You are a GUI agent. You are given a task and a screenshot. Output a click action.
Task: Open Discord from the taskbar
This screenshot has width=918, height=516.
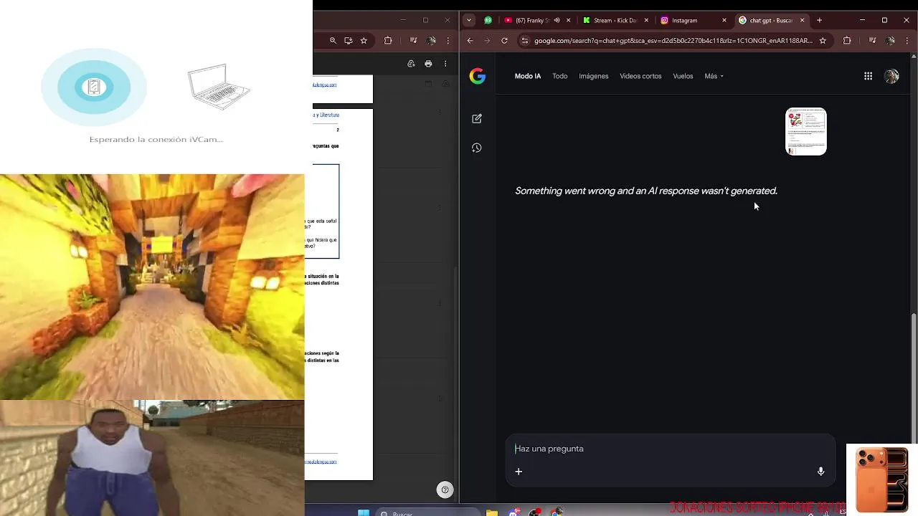point(514,512)
